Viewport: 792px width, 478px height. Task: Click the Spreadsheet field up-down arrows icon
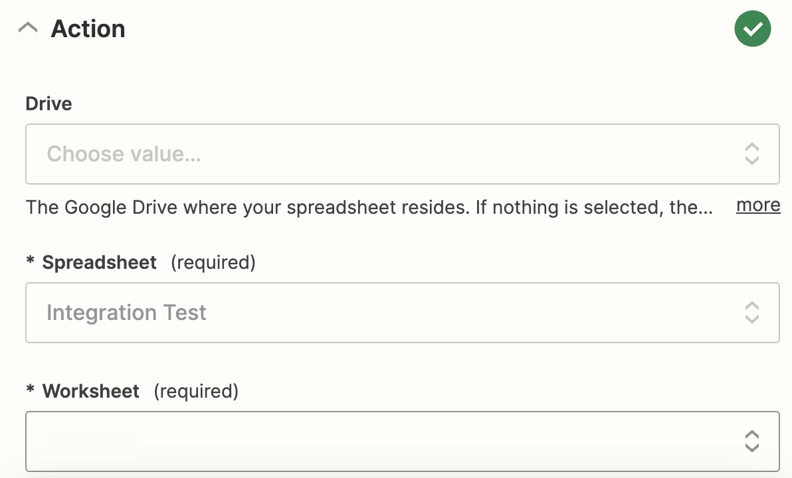[x=751, y=313]
